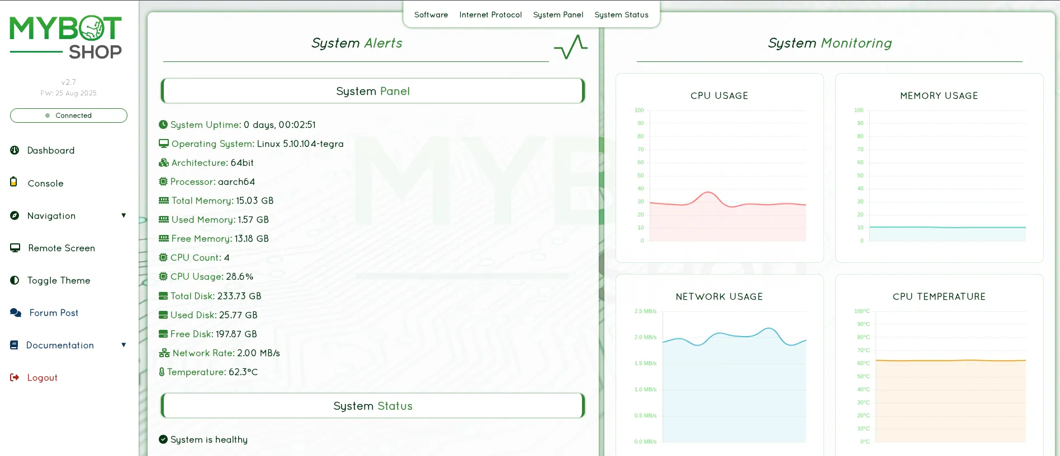Expand the Navigation dropdown arrow

pos(124,215)
